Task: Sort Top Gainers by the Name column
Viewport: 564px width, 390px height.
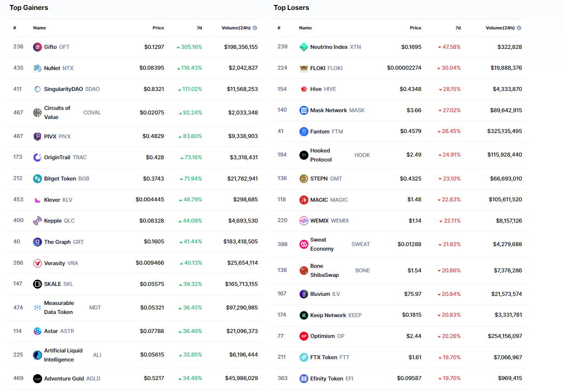Action: (39, 28)
